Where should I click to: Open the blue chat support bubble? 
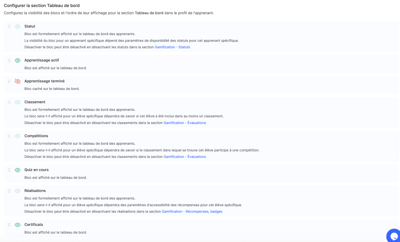point(393,236)
